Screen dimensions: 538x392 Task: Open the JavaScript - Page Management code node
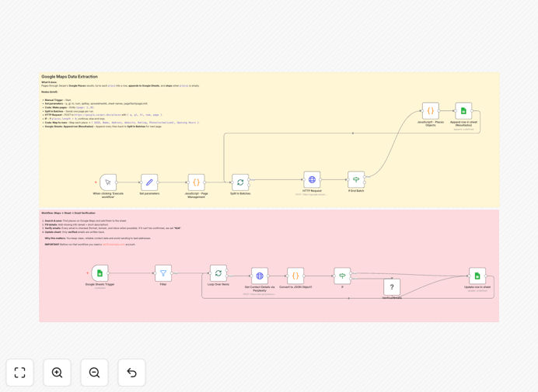click(196, 182)
